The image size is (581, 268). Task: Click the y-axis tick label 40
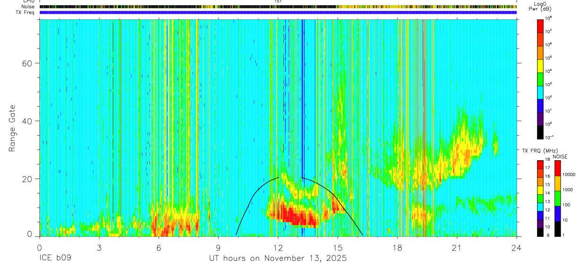pyautogui.click(x=28, y=121)
